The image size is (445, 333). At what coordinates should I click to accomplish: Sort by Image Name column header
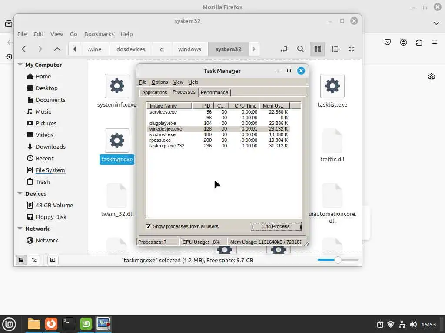(x=169, y=106)
